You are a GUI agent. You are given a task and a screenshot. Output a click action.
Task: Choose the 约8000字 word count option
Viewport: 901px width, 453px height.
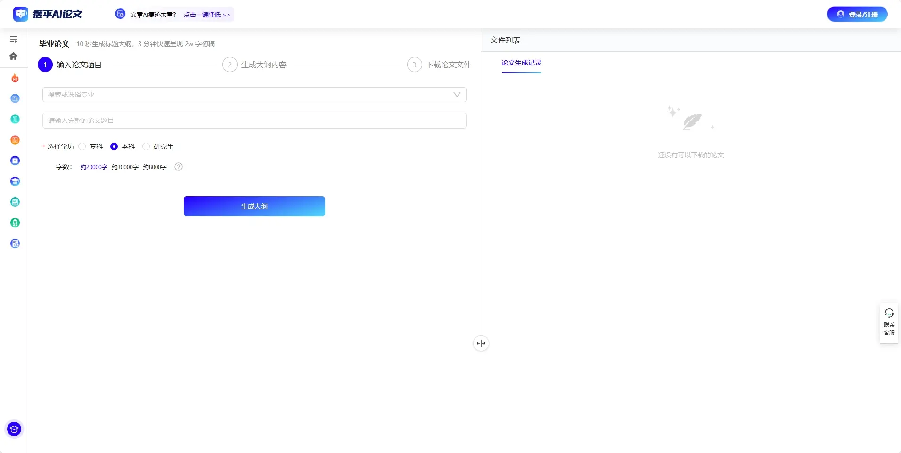coord(155,167)
